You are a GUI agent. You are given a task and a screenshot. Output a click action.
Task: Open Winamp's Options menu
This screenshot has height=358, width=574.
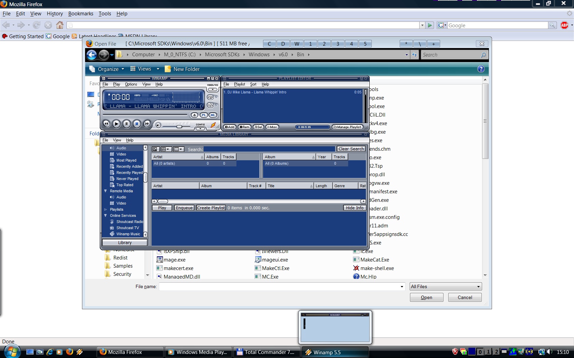131,84
